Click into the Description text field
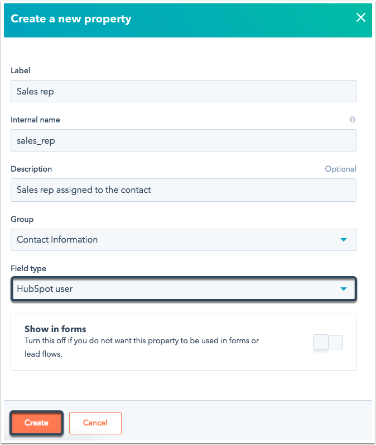The image size is (376, 445). pos(184,190)
